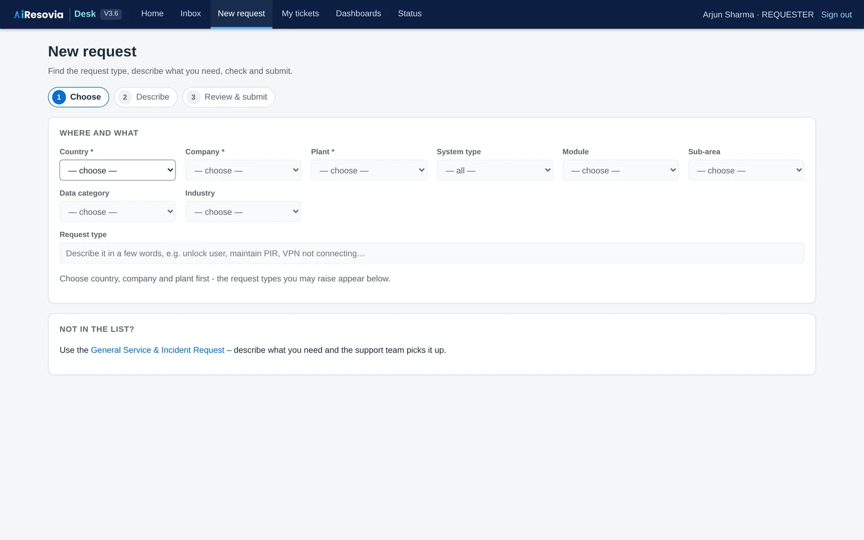
Task: Open the System type dropdown
Action: click(495, 170)
